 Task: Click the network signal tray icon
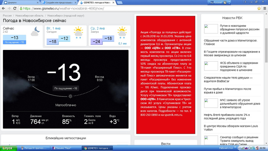pos(243,148)
